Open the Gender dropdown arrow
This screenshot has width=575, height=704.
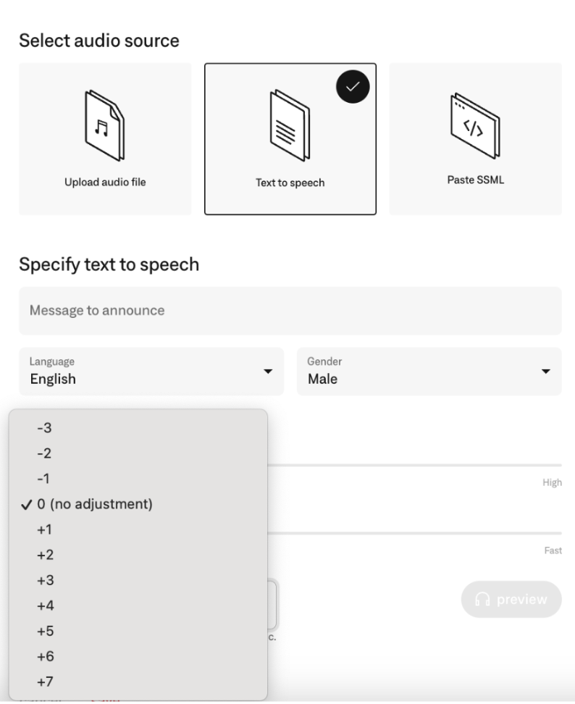[546, 372]
